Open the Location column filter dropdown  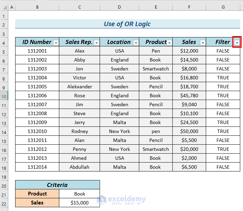point(136,43)
